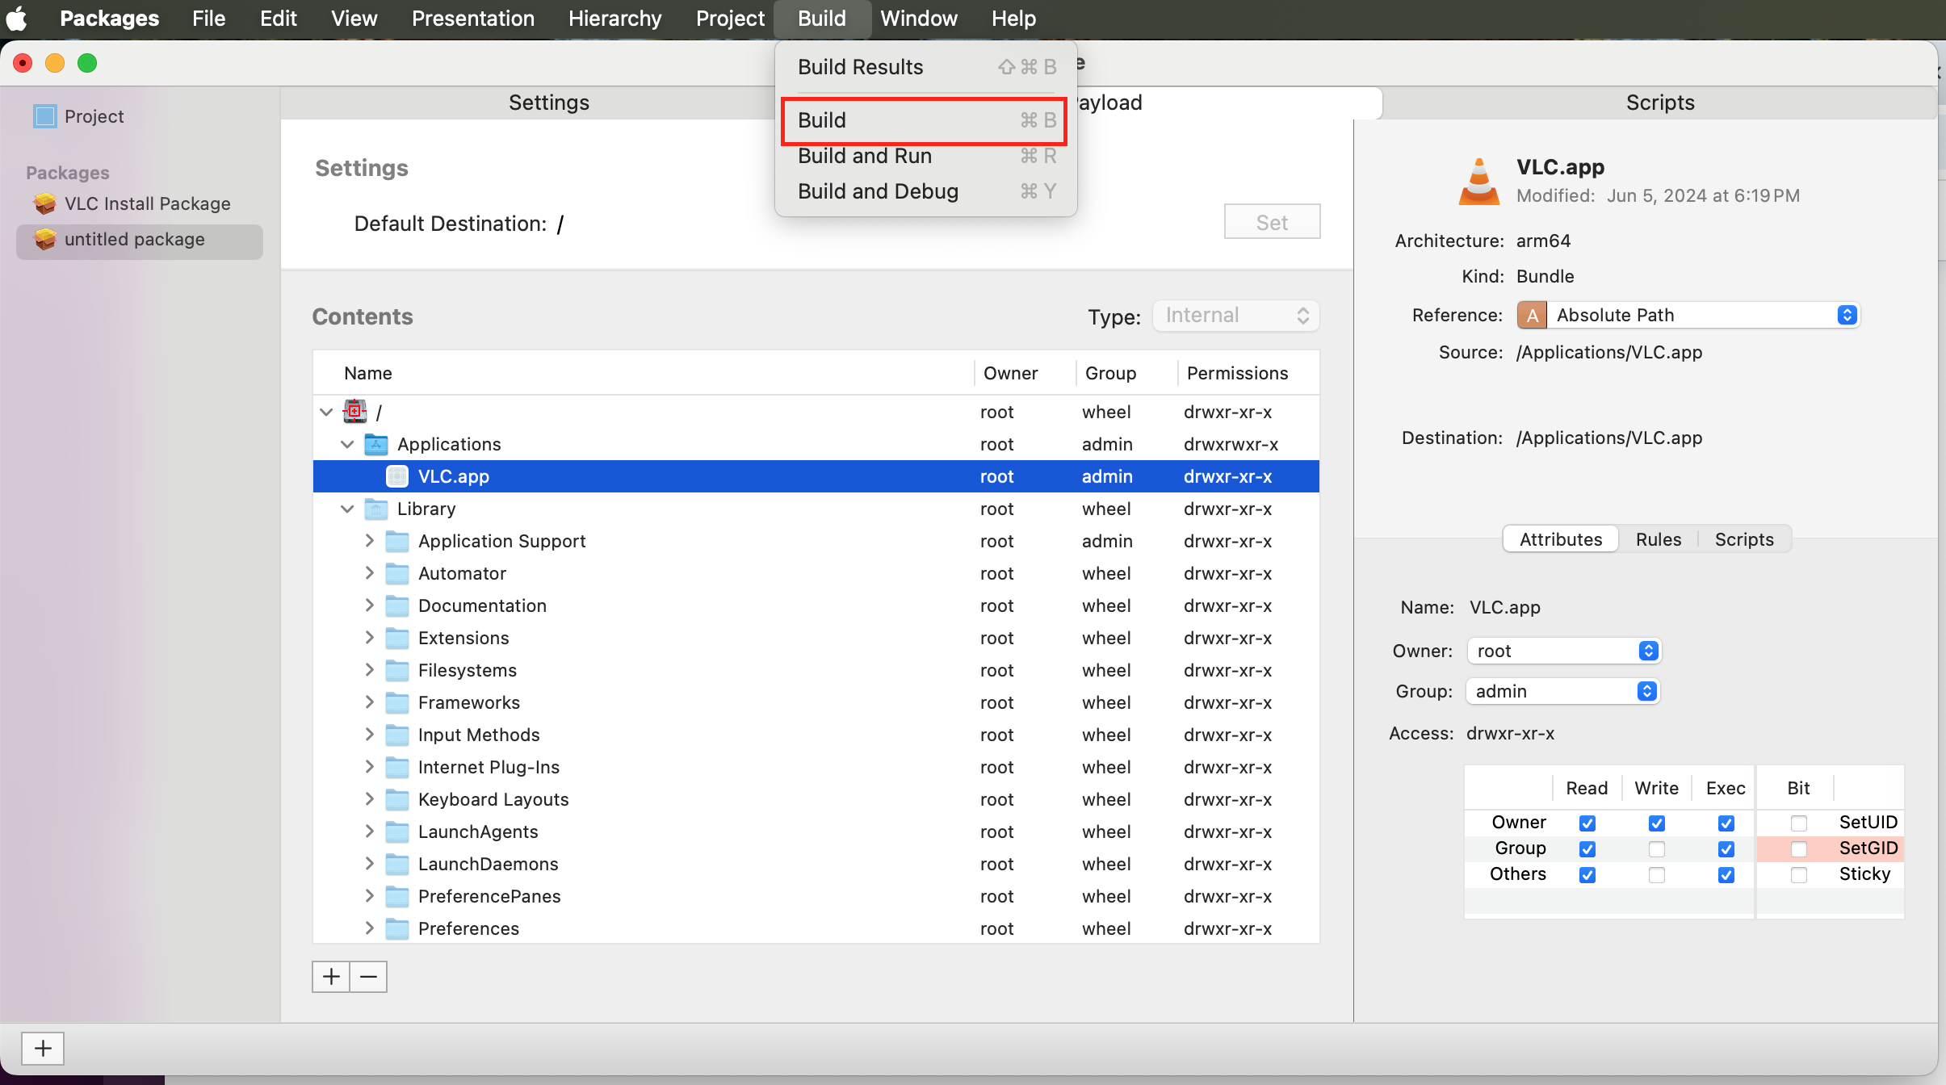Click the Documentation folder icon

[397, 605]
